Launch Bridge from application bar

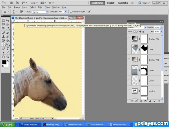(x=12, y=3)
